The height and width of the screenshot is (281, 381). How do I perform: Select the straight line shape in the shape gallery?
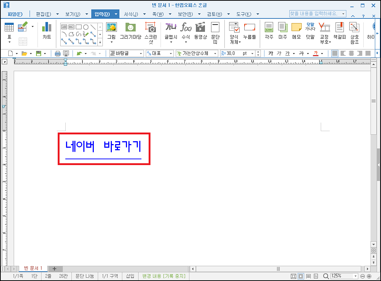coord(93,27)
